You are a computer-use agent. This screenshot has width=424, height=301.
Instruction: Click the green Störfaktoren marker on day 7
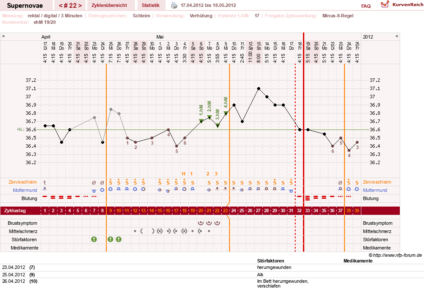(94, 239)
